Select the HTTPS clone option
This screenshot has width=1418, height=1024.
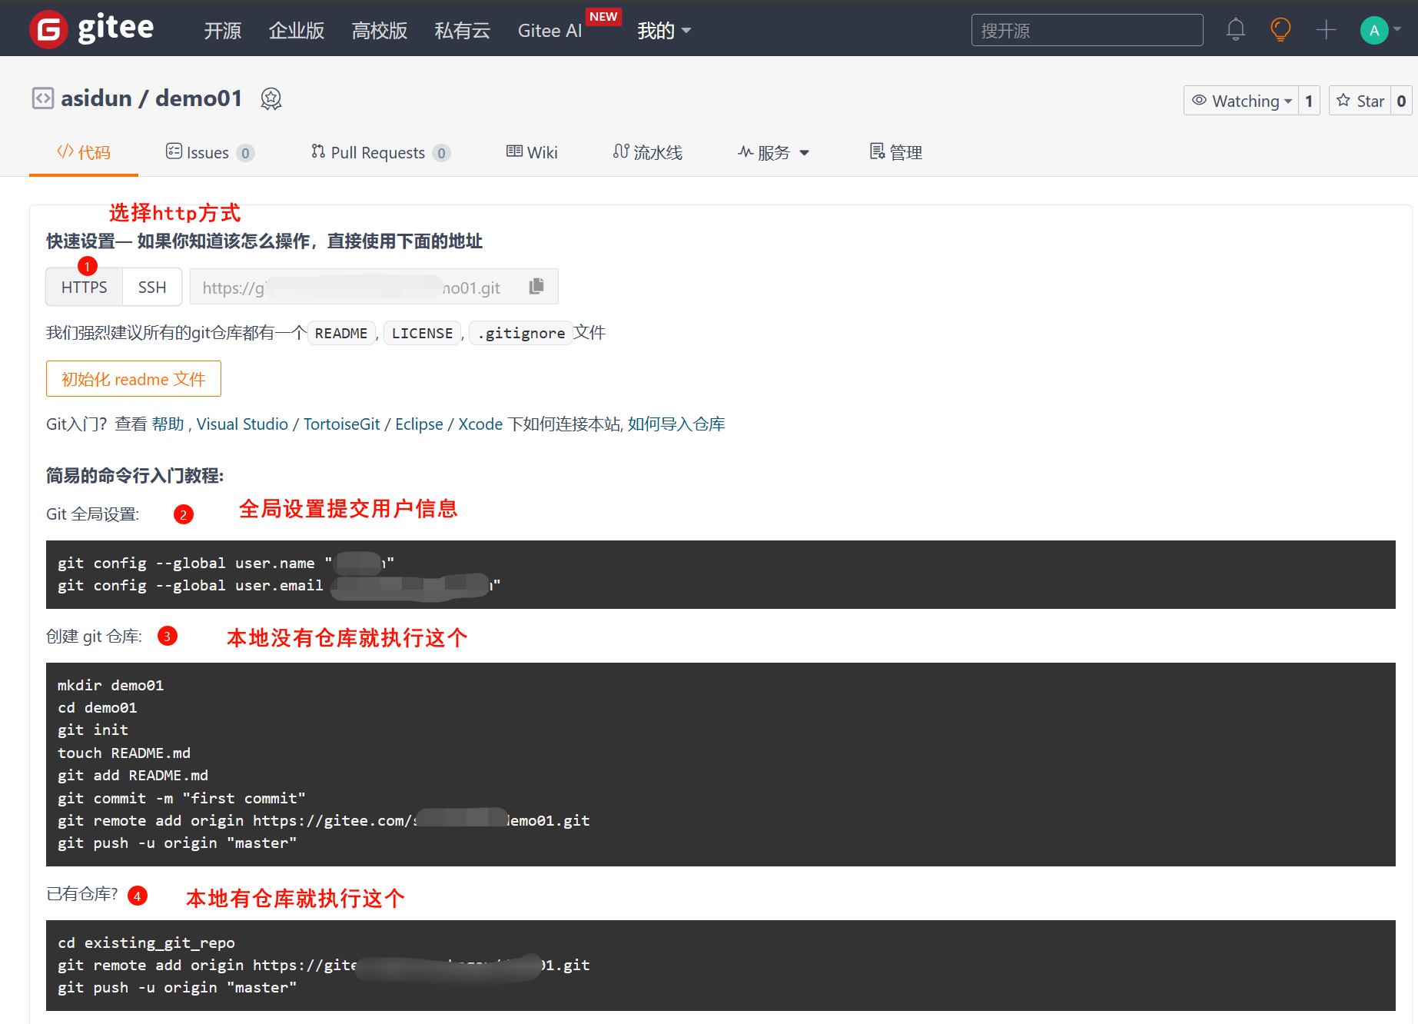(x=85, y=287)
